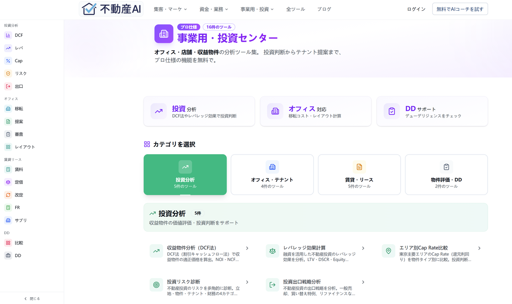Screen dimensions: 512x304
Task: Select the 物件評価・DD category tab
Action: tap(446, 175)
